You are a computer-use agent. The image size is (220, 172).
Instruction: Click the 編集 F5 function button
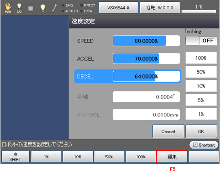172,157
